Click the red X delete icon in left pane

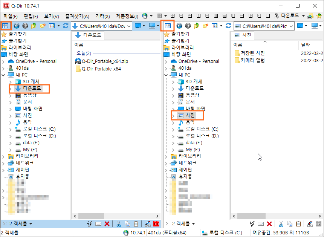click(107, 224)
